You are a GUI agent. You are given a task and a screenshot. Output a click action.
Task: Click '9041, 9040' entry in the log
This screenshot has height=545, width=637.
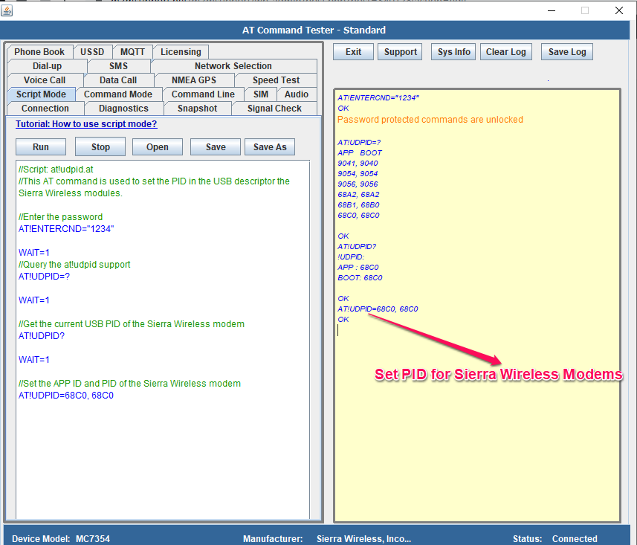[358, 163]
